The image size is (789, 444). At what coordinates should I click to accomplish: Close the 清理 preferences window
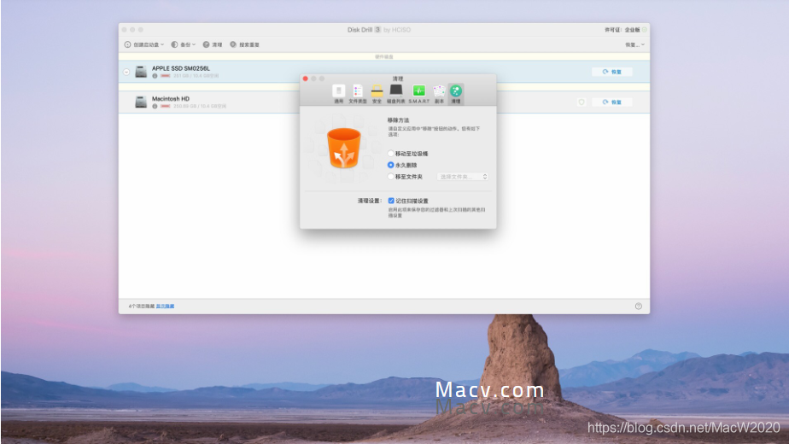click(x=306, y=79)
